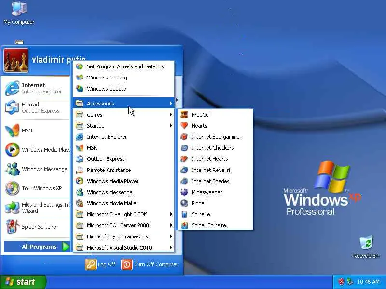
Task: Open MSN in All Programs list
Action: click(124, 148)
